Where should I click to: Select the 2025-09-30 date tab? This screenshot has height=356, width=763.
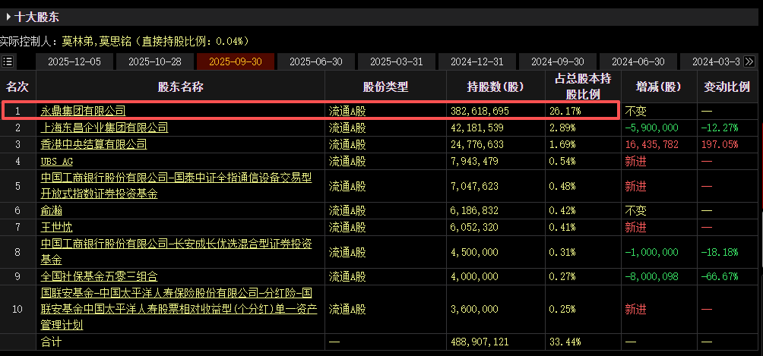(x=236, y=61)
